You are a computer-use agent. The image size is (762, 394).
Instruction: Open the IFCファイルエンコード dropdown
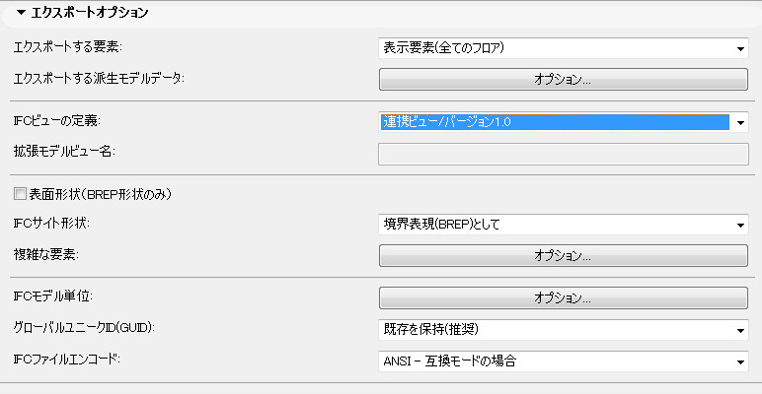pyautogui.click(x=563, y=361)
